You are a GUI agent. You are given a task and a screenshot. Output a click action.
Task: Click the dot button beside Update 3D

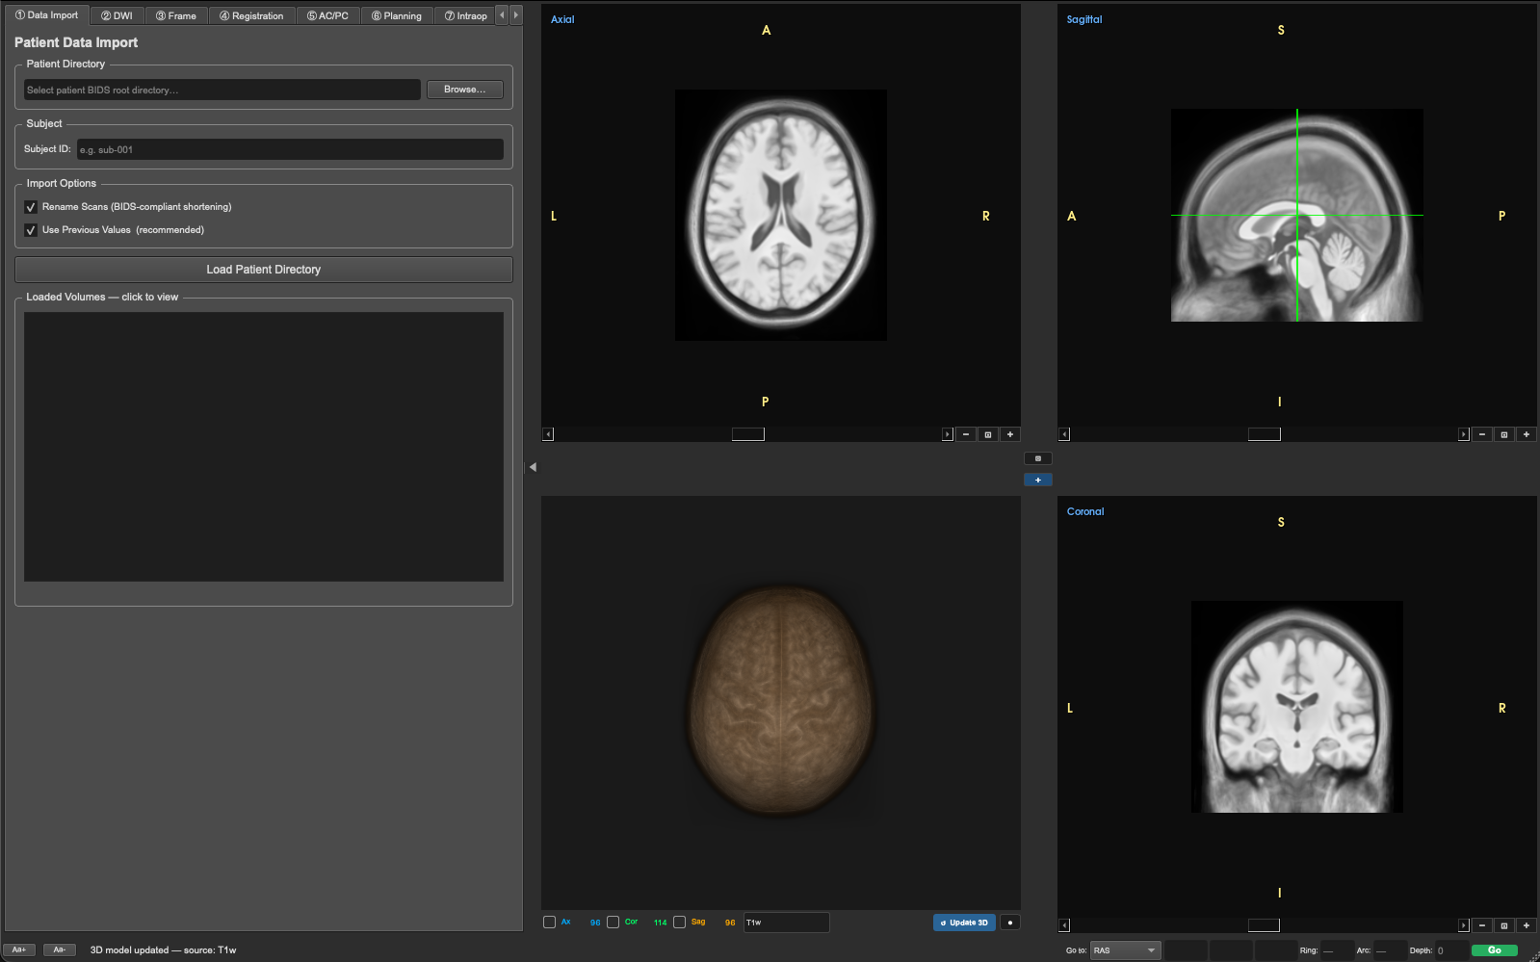click(x=1009, y=923)
